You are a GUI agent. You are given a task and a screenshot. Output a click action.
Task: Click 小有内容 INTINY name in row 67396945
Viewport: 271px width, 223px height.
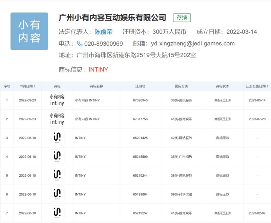click(87, 100)
